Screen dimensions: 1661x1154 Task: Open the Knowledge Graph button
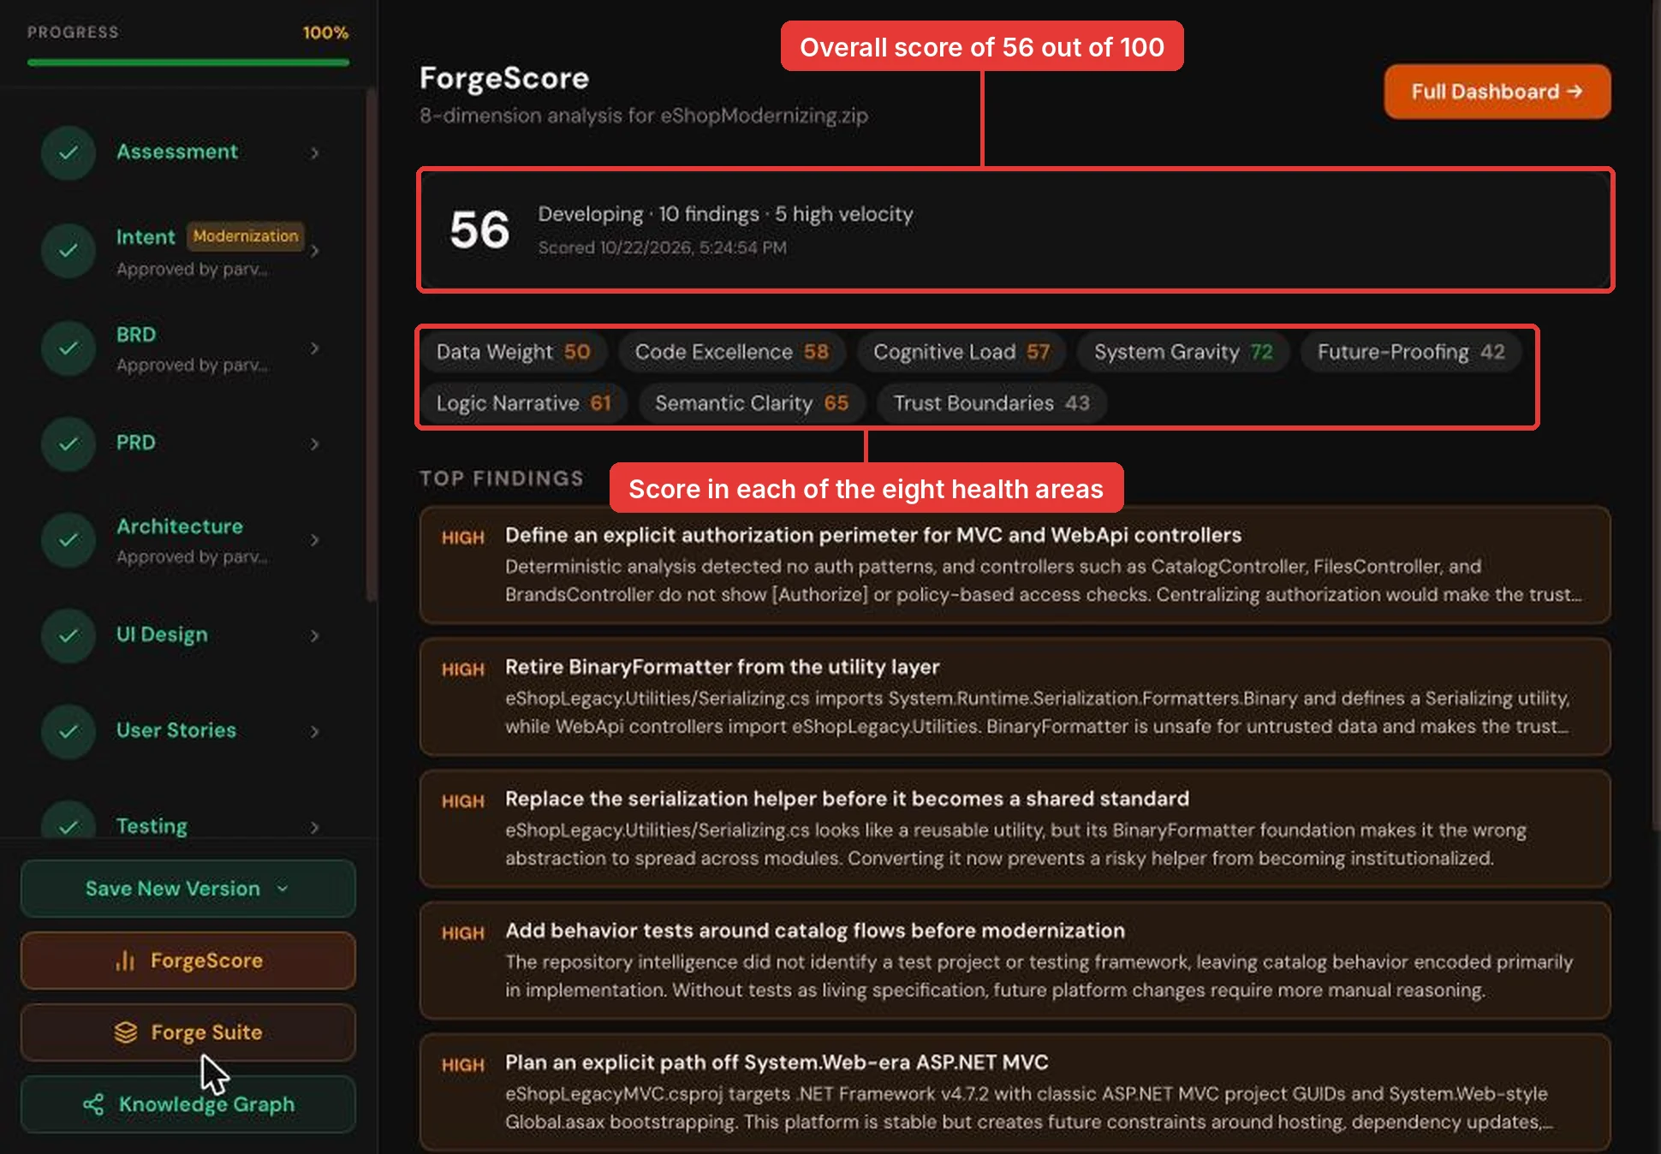[x=188, y=1104]
